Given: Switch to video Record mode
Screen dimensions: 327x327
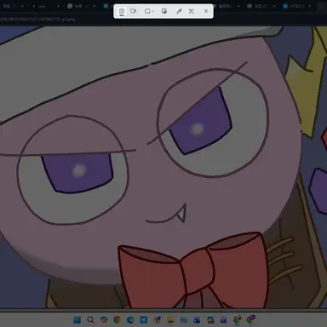Looking at the screenshot, I should pos(133,11).
